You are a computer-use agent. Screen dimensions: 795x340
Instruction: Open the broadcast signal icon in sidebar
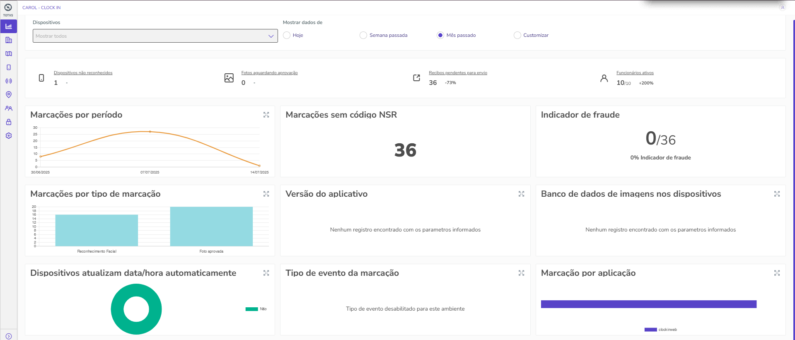(9, 81)
